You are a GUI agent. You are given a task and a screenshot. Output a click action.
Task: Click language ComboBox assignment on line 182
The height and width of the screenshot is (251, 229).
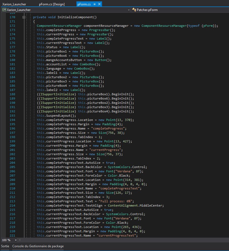tap(65, 69)
